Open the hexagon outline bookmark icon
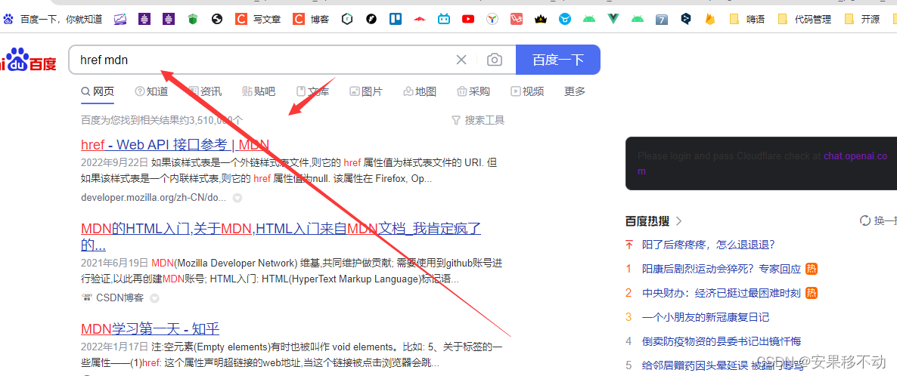The image size is (897, 376). (x=347, y=19)
